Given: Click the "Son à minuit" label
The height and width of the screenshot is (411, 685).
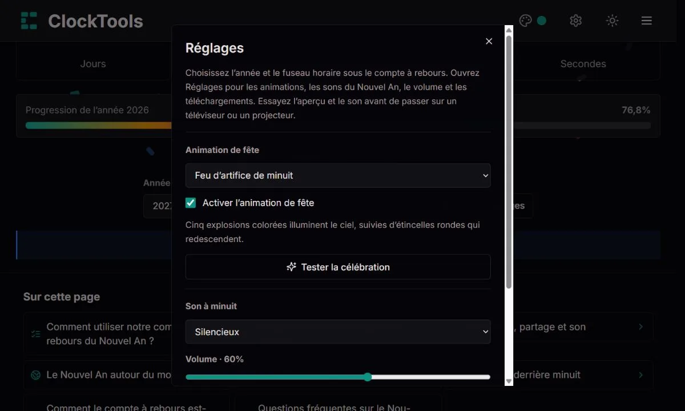Looking at the screenshot, I should pos(211,307).
